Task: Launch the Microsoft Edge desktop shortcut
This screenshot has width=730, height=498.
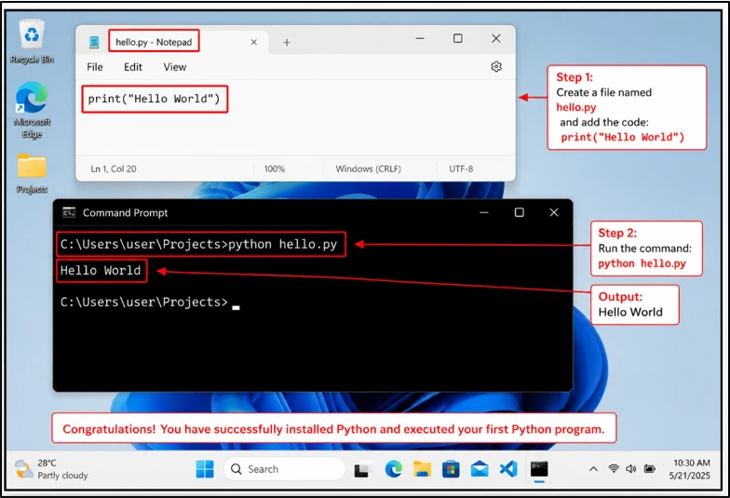Action: click(x=32, y=110)
